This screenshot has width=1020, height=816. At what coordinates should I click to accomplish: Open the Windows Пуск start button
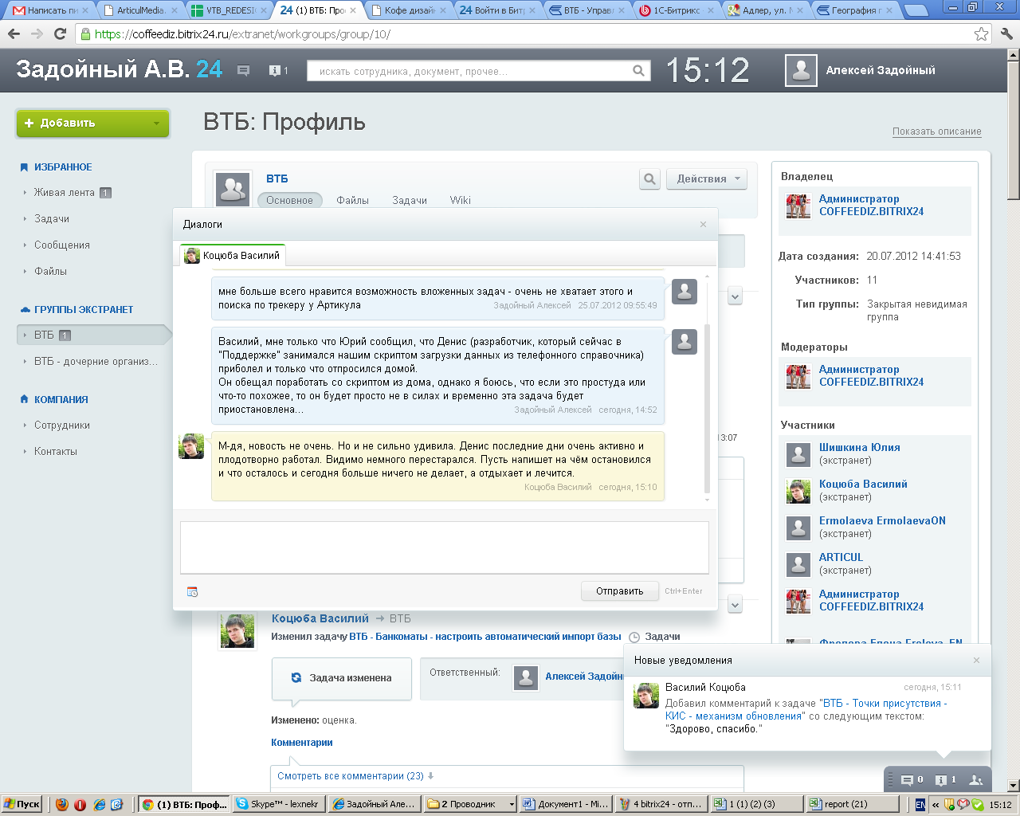[22, 804]
